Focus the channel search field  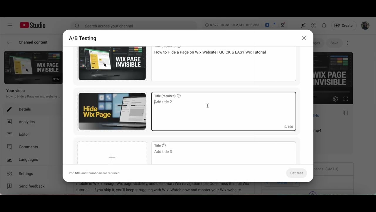click(x=134, y=26)
